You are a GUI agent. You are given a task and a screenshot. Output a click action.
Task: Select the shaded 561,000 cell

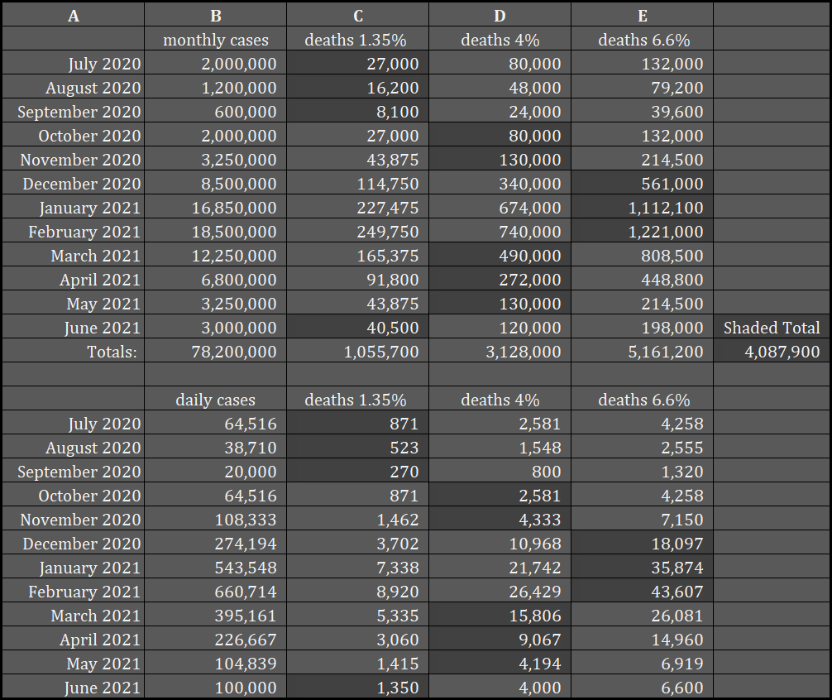click(x=642, y=184)
